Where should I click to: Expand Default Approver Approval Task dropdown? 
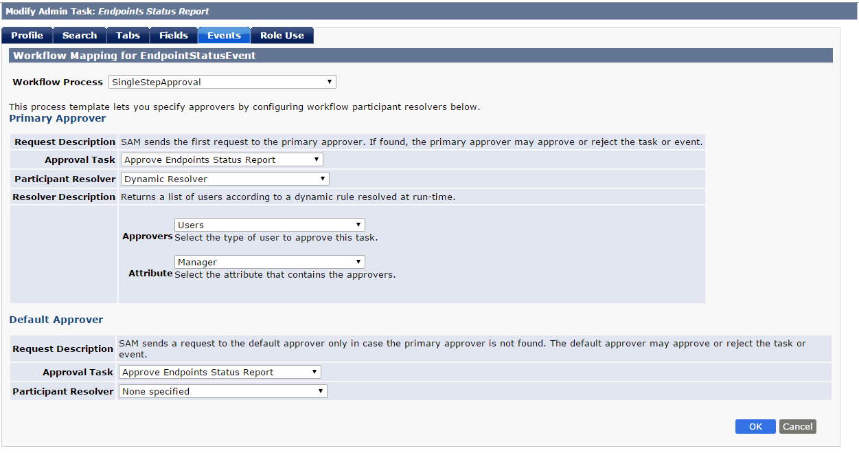point(220,372)
